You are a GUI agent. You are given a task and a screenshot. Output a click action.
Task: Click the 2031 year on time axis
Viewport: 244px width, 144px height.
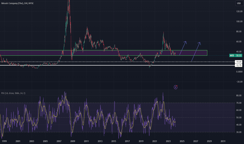point(223,141)
